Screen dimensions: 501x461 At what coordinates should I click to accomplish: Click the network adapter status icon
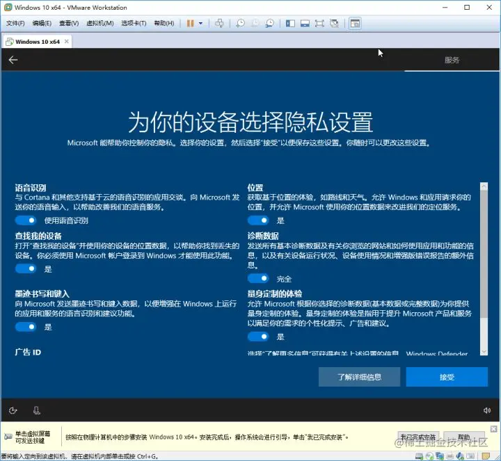pos(440,456)
